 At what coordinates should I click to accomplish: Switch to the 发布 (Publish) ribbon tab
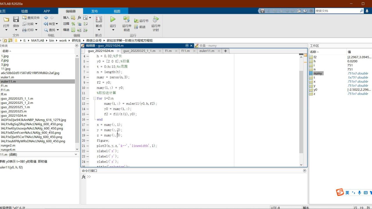[x=95, y=11]
